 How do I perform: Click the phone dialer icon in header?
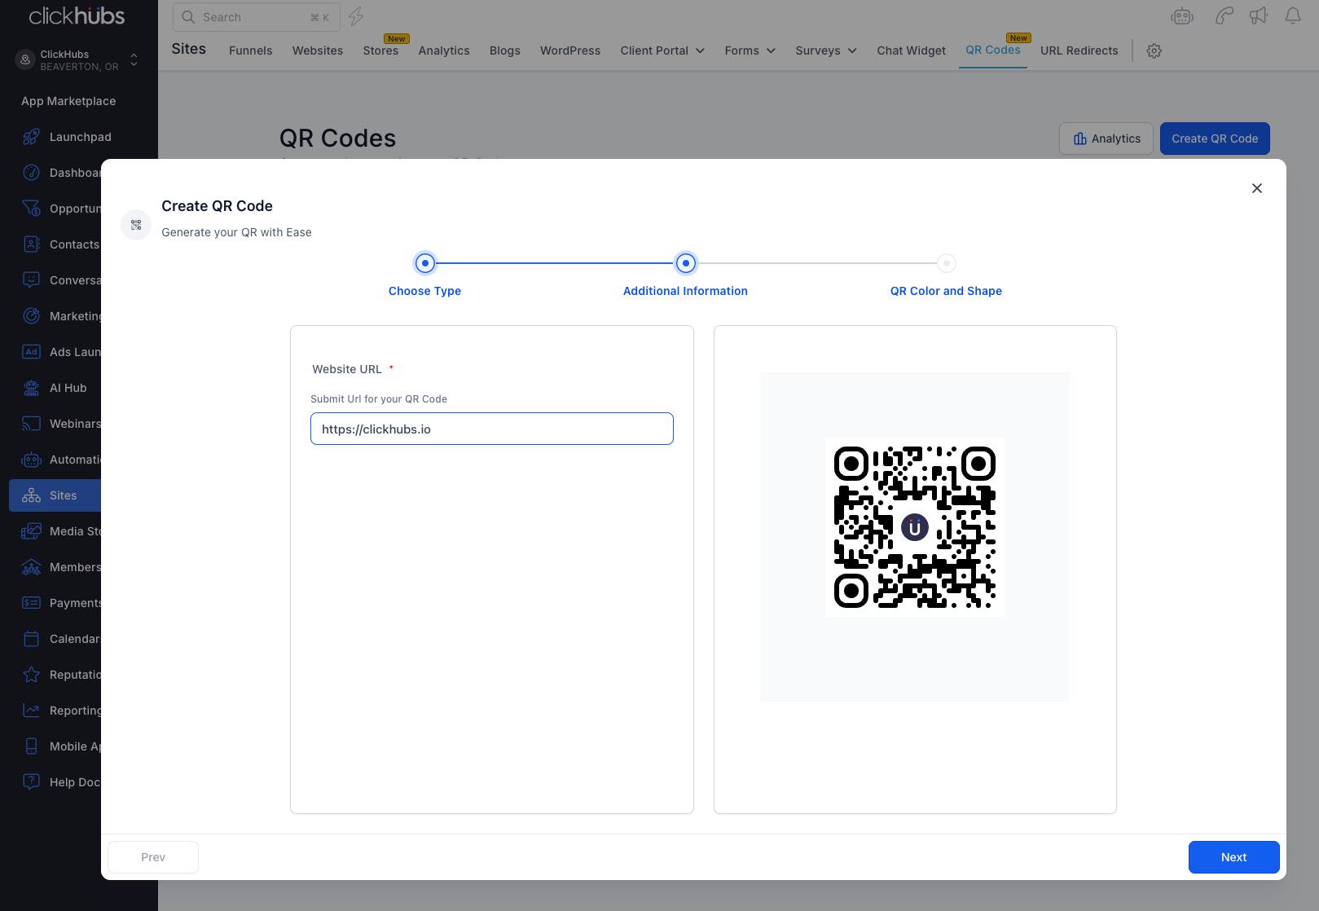tap(1224, 16)
